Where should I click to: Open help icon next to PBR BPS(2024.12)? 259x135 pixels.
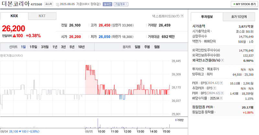click(x=222, y=93)
